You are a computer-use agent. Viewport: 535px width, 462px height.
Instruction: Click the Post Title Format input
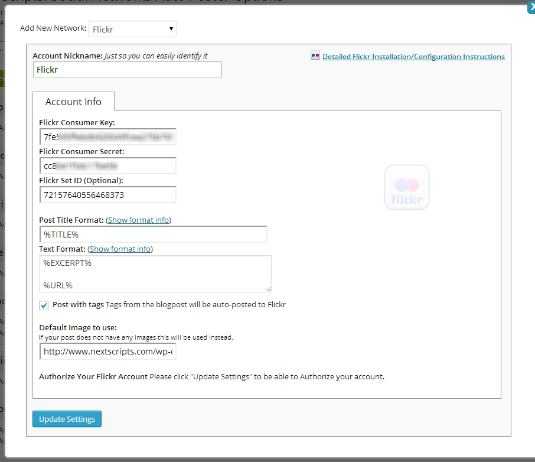pyautogui.click(x=153, y=235)
